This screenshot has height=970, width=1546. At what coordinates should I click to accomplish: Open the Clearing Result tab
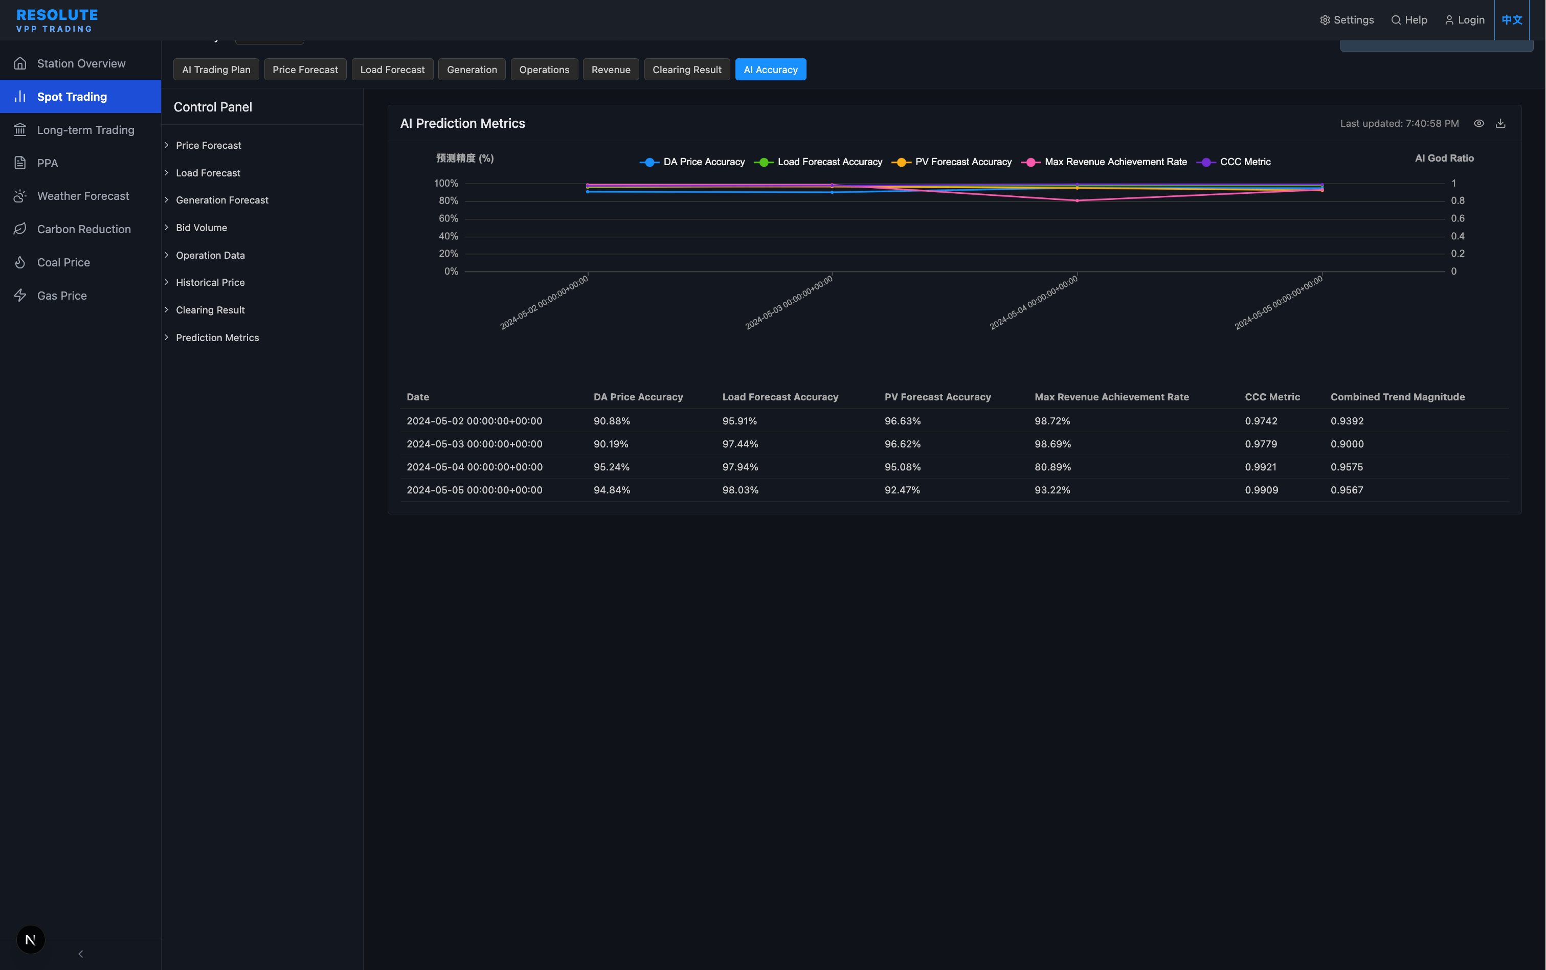pyautogui.click(x=687, y=70)
